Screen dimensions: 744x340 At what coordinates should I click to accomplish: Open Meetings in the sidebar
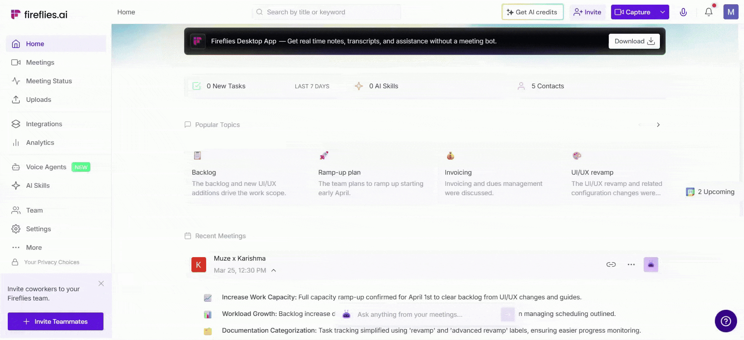pos(56,62)
